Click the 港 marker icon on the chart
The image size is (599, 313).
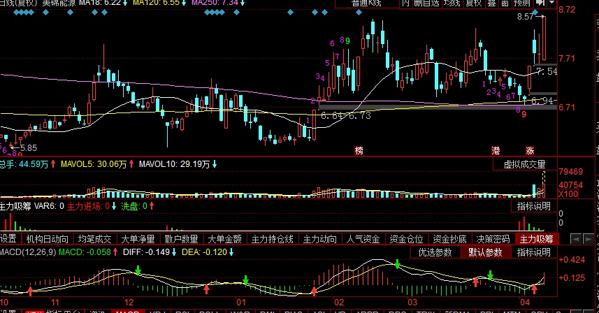pos(496,150)
